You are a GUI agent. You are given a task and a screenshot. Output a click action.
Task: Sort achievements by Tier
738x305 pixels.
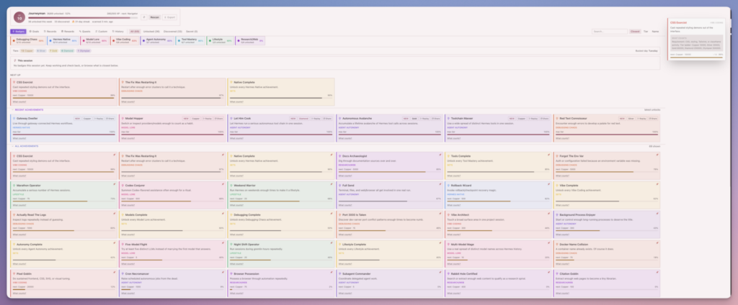pos(646,32)
